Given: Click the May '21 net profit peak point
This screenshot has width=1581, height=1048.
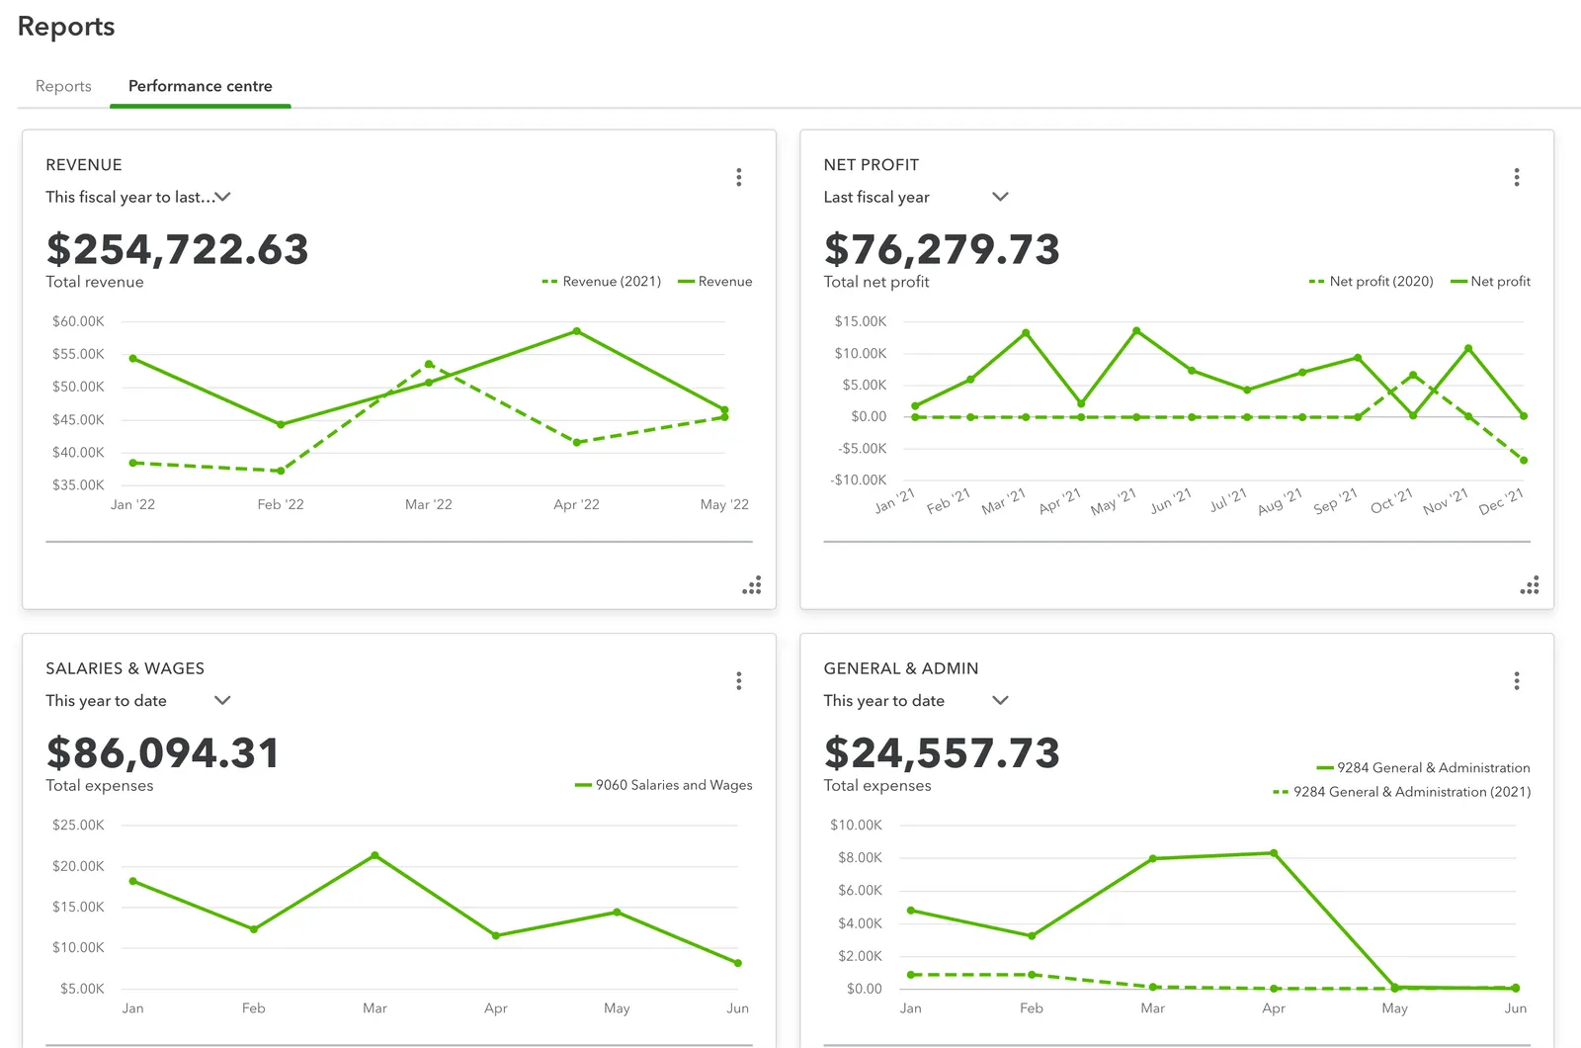Looking at the screenshot, I should (x=1136, y=330).
